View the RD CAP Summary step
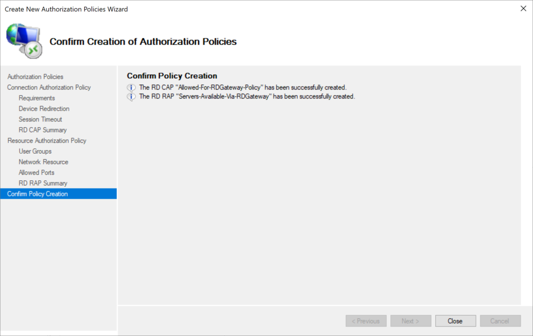This screenshot has width=533, height=336. tap(43, 130)
